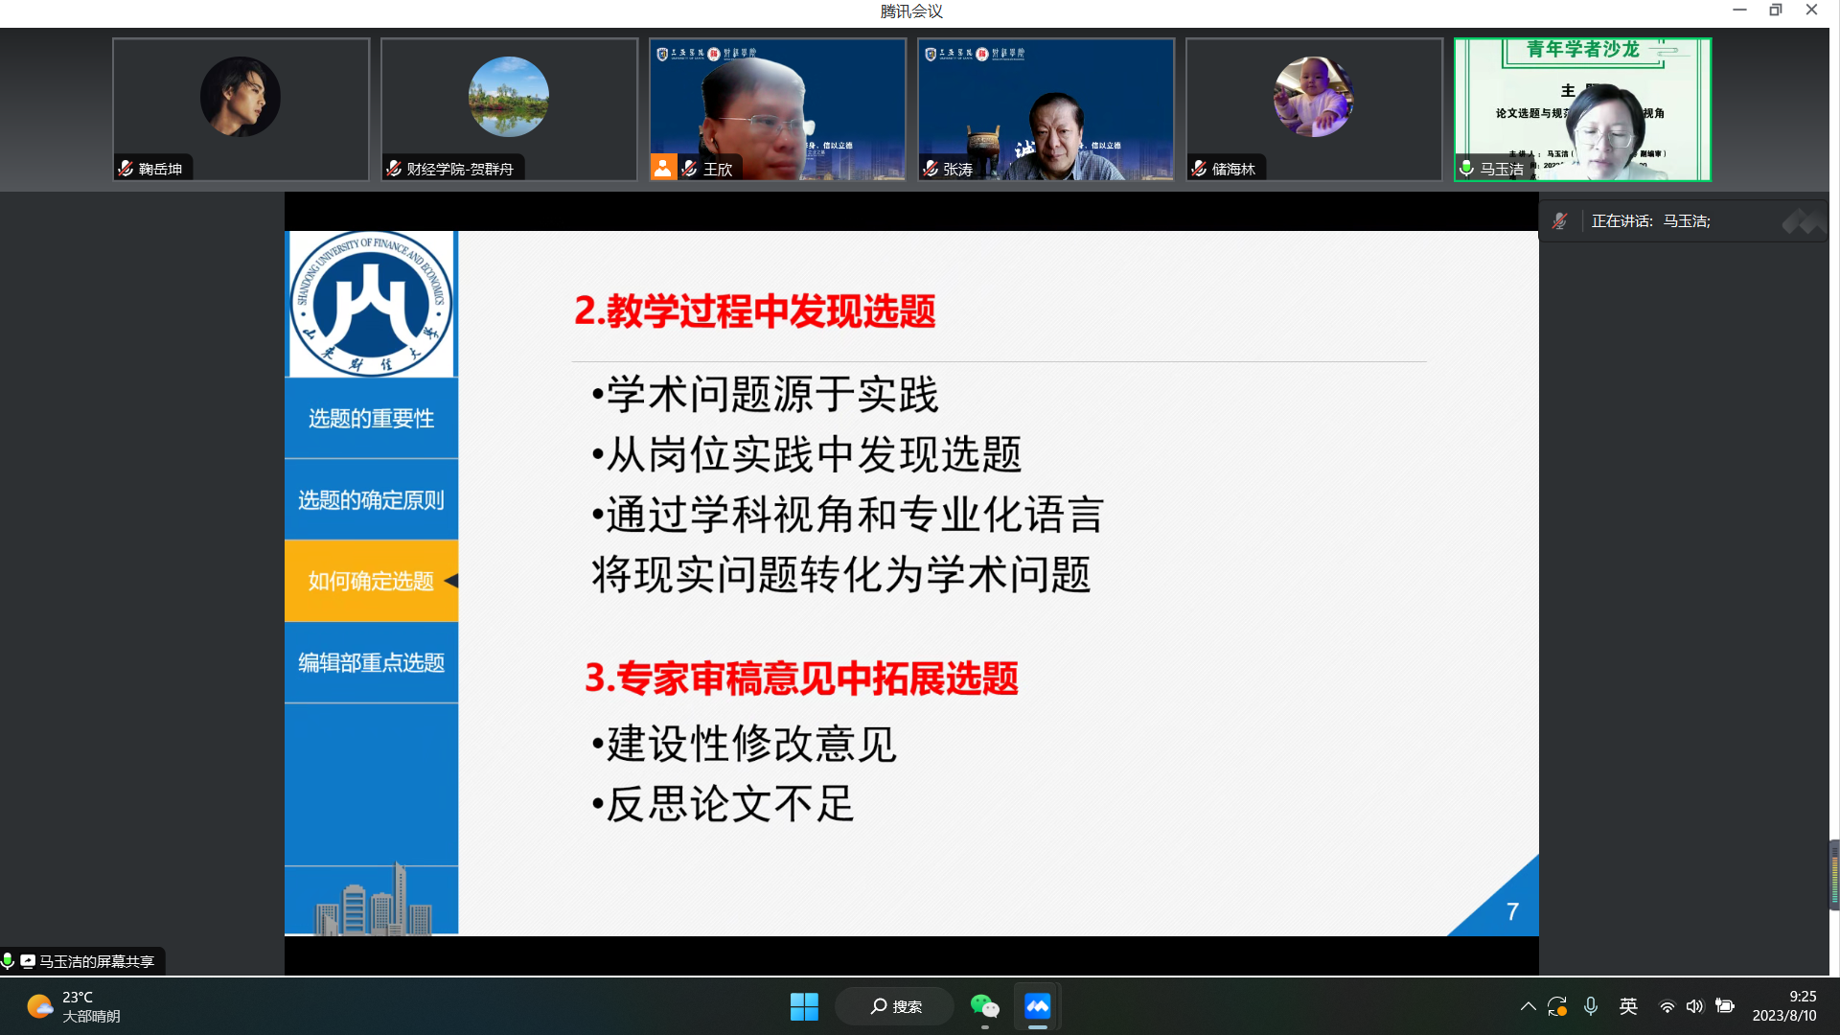Viewport: 1840px width, 1035px height.
Task: Click 储海林's muted mic icon
Action: coord(1199,169)
